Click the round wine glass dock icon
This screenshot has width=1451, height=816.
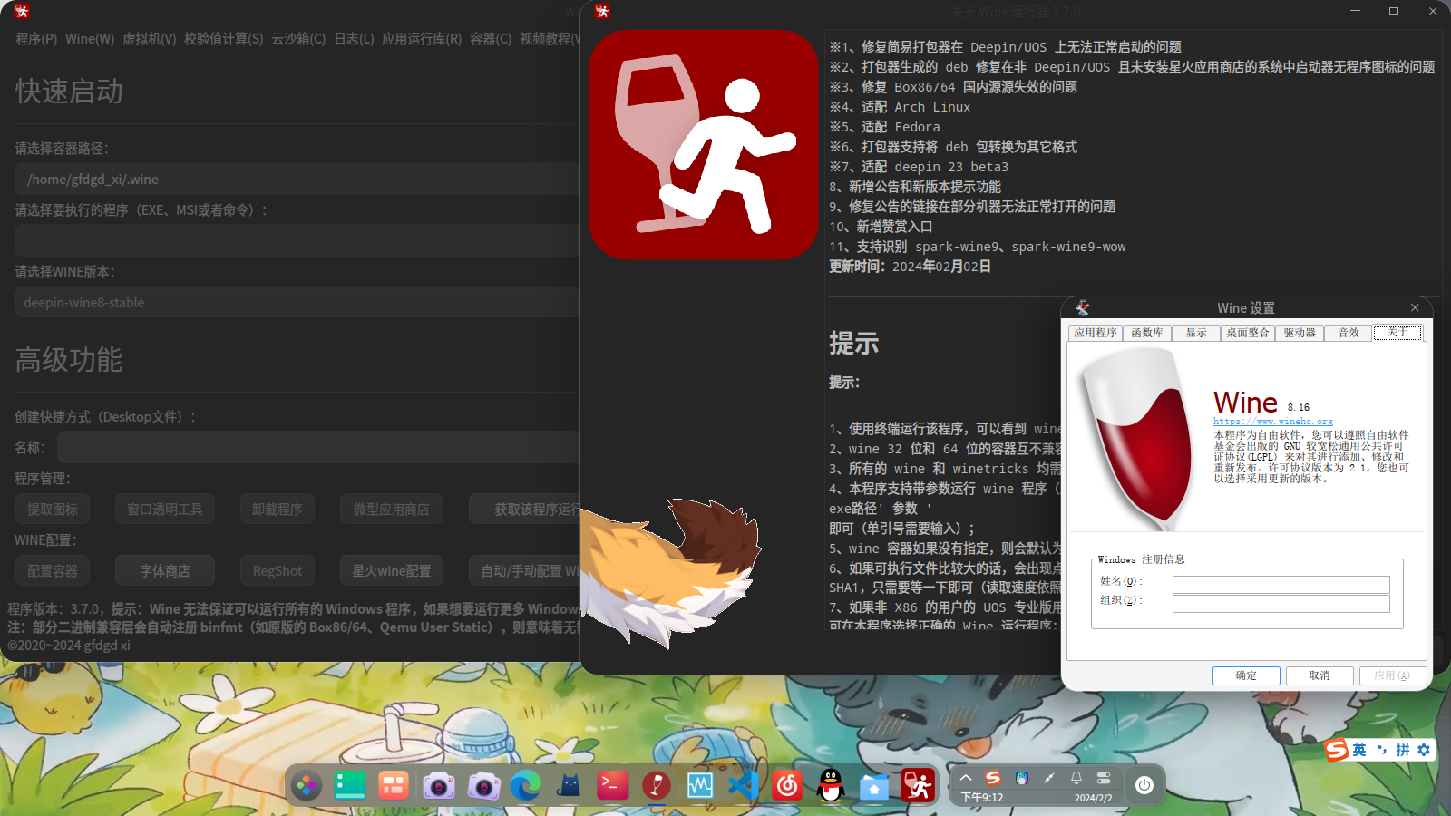click(657, 785)
